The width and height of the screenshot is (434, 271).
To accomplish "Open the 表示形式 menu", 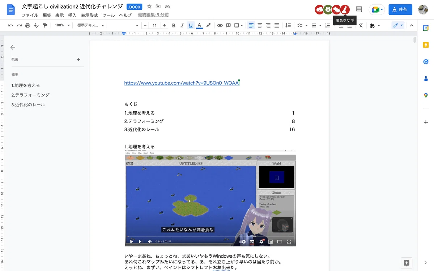I will pos(89,15).
